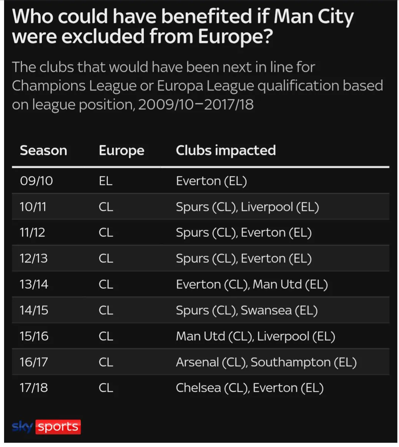Click Spurs (CL), Liverpool (EL) entry

coord(247,207)
